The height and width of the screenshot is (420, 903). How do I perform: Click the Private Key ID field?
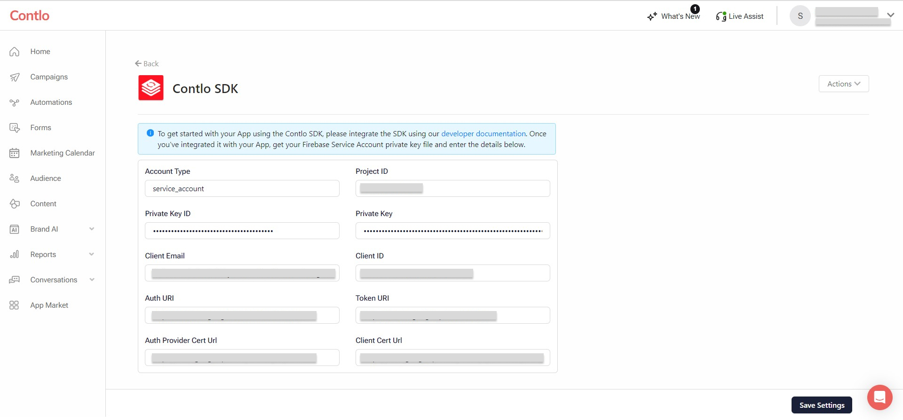pyautogui.click(x=242, y=231)
